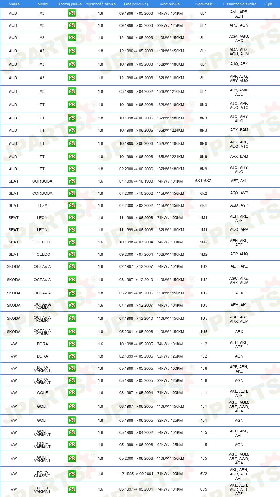Click the PB fuel icon in the VW Golf Variant 92kW row

[x=72, y=445]
